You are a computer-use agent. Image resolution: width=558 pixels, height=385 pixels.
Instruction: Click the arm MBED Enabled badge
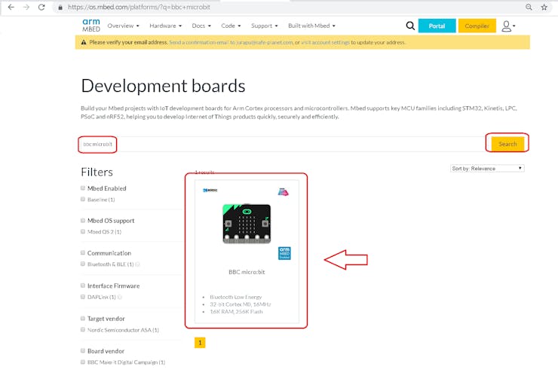click(284, 253)
